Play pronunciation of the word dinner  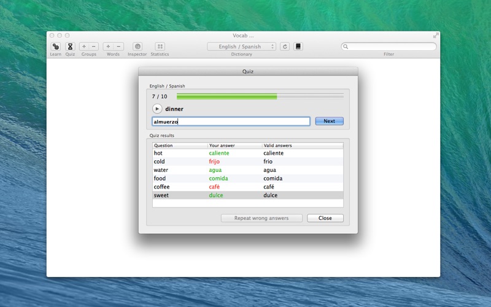coord(157,109)
